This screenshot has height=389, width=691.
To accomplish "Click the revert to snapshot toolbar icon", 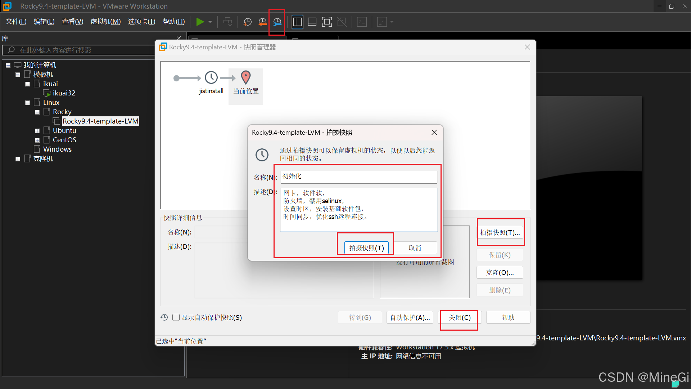I will [262, 22].
